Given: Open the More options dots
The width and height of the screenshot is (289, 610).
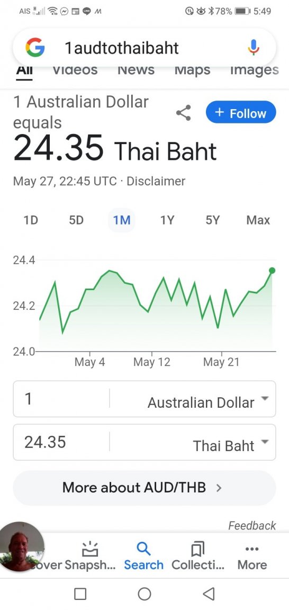Looking at the screenshot, I should pyautogui.click(x=252, y=549).
